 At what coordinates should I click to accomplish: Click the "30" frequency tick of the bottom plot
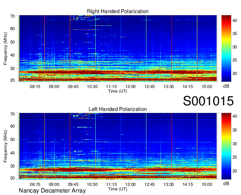(x=12, y=166)
